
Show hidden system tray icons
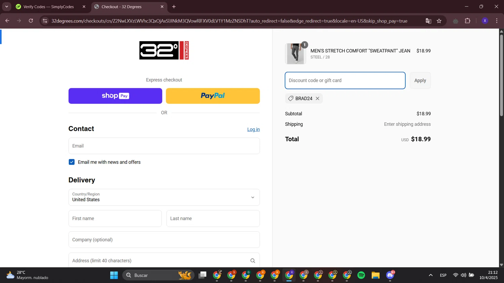[430, 275]
